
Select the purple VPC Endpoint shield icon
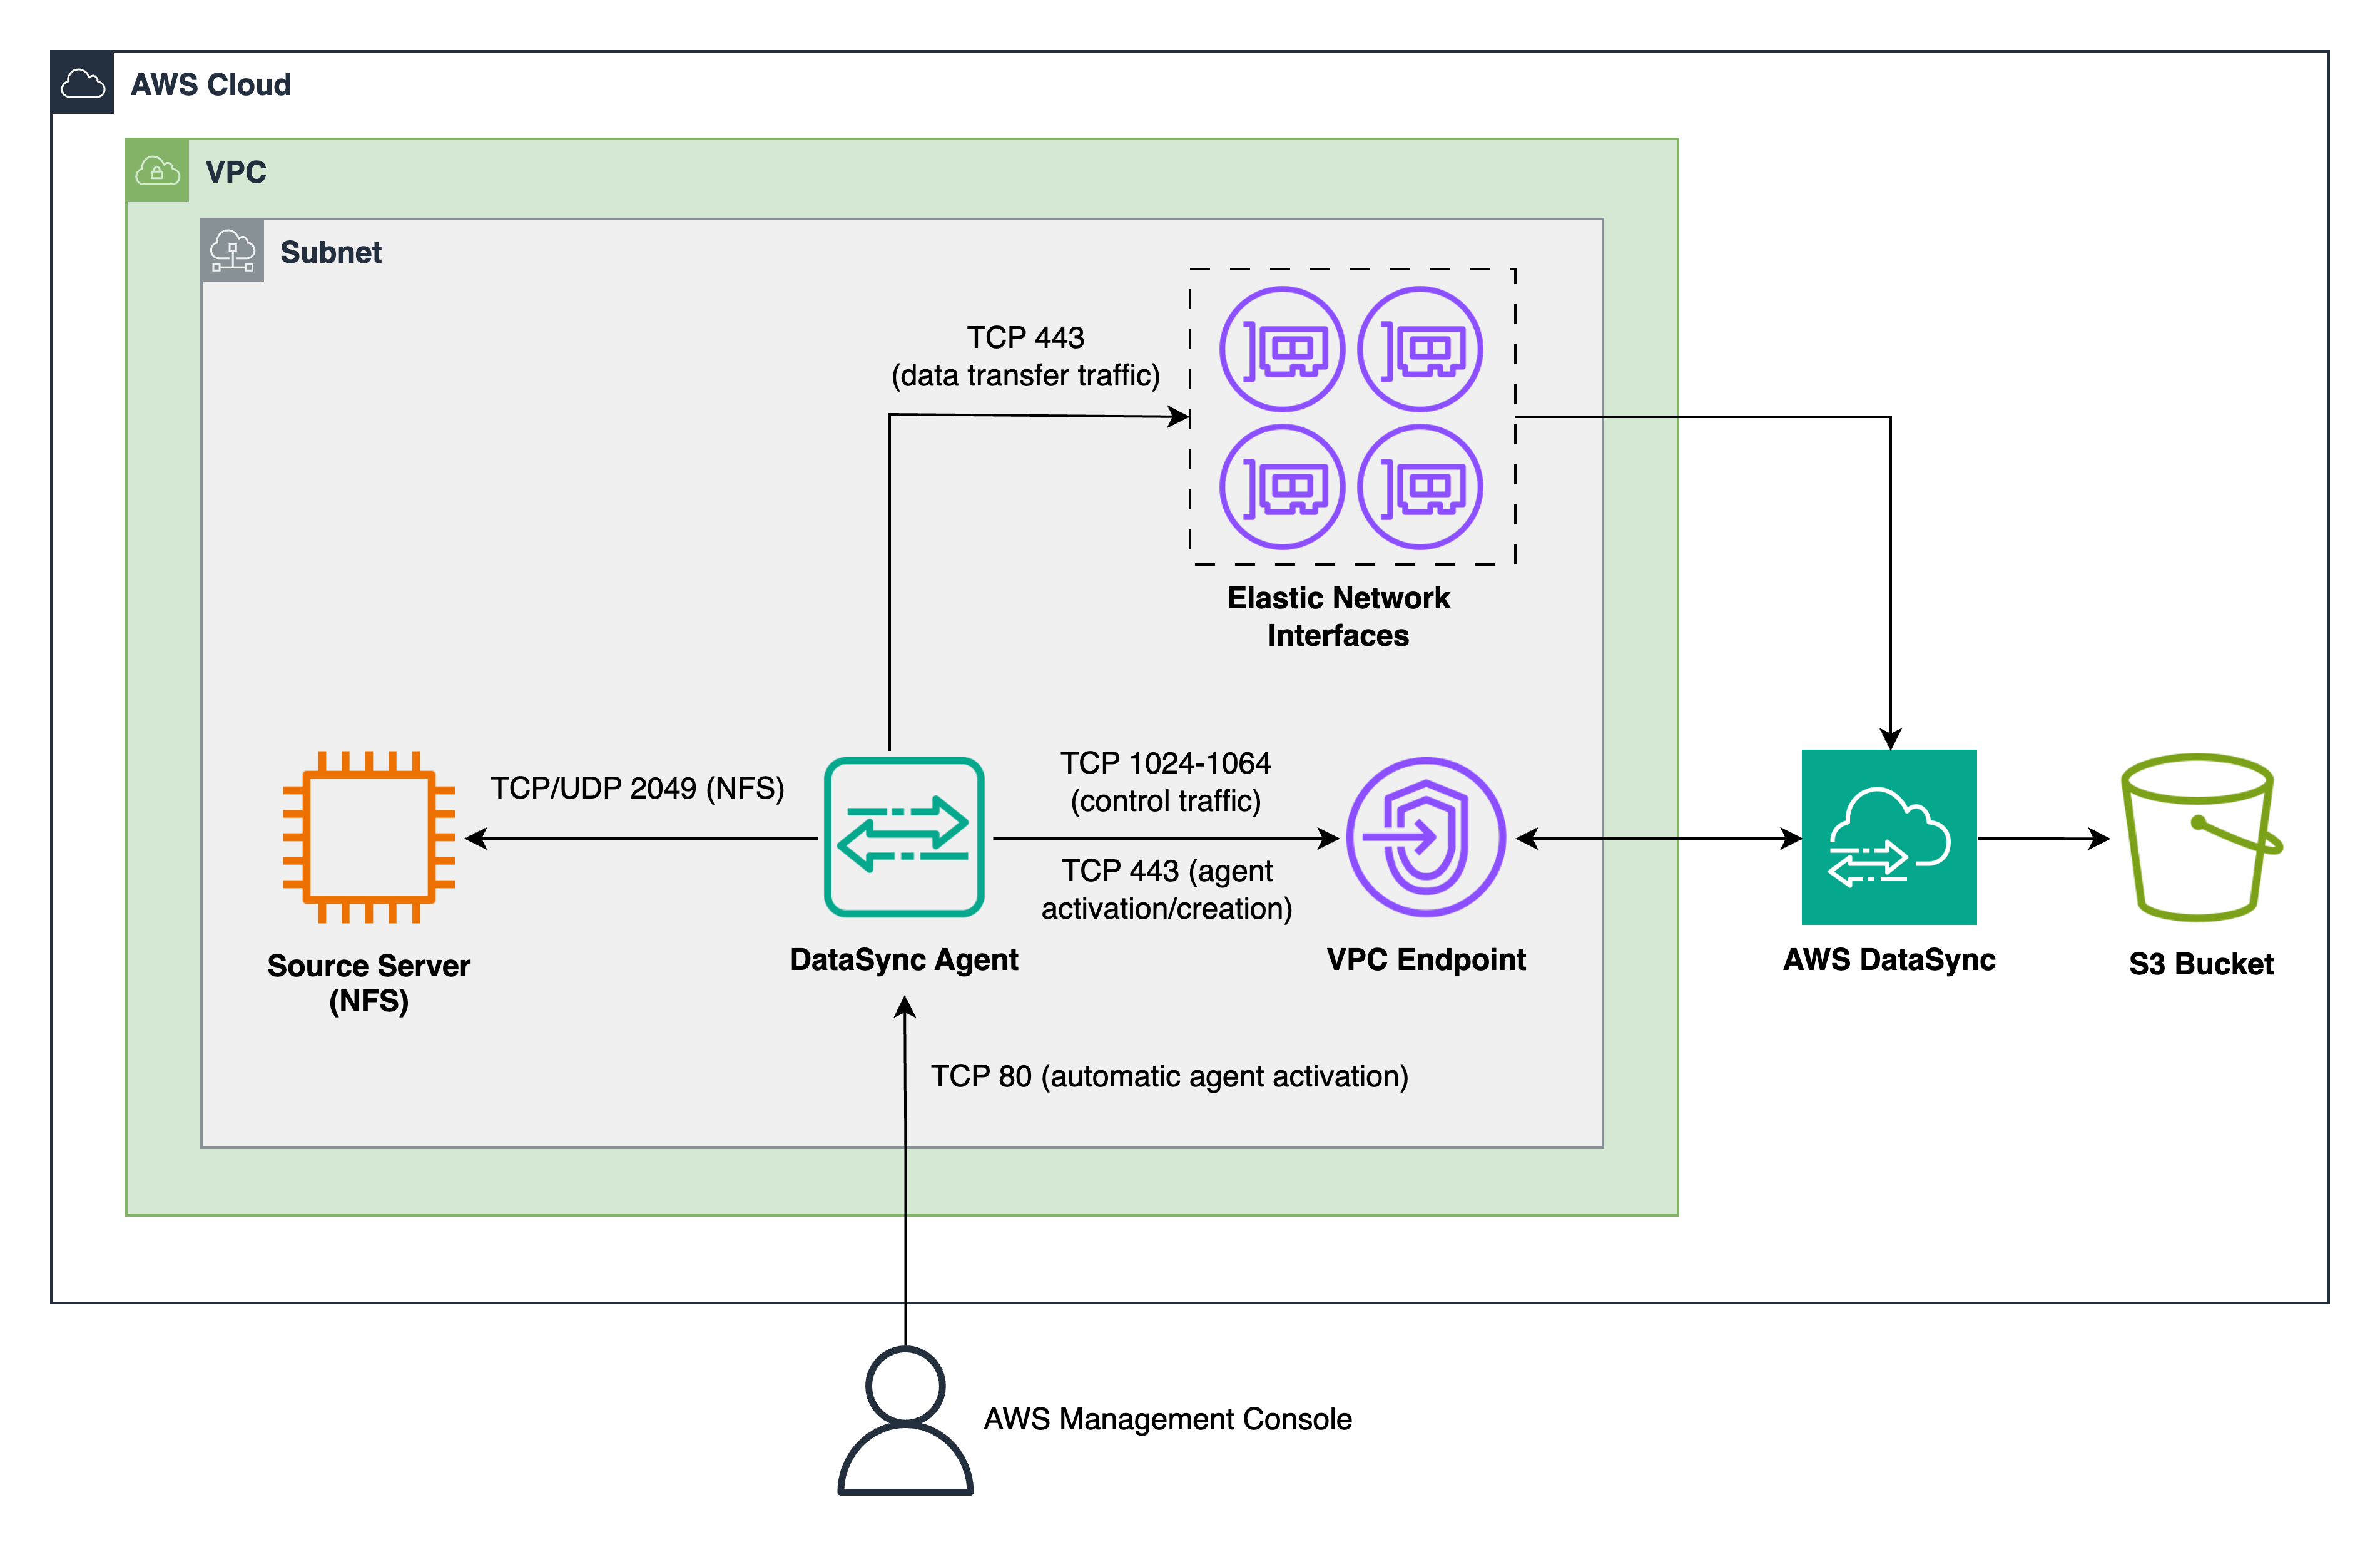[1425, 837]
